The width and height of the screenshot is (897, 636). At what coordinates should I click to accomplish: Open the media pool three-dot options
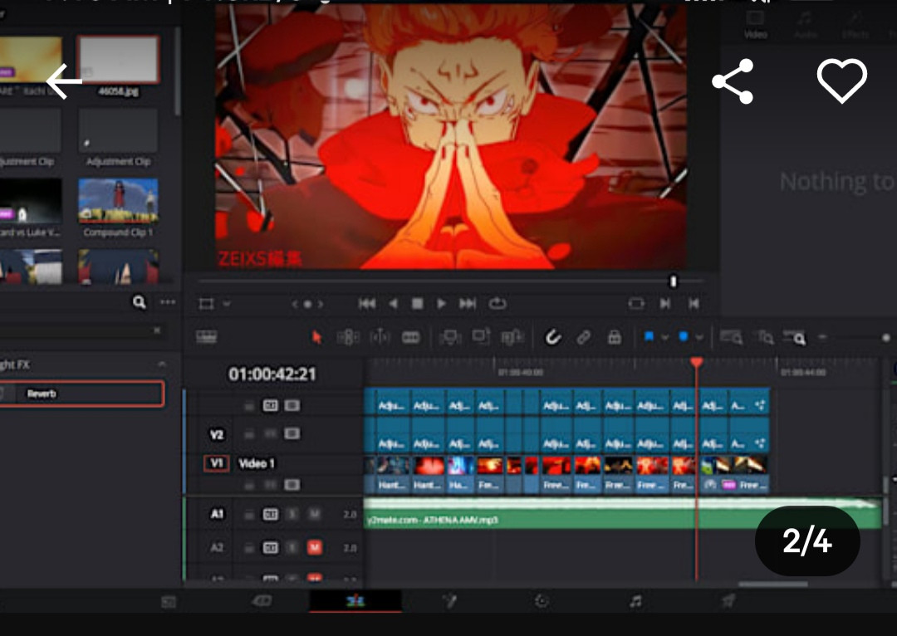pyautogui.click(x=168, y=302)
